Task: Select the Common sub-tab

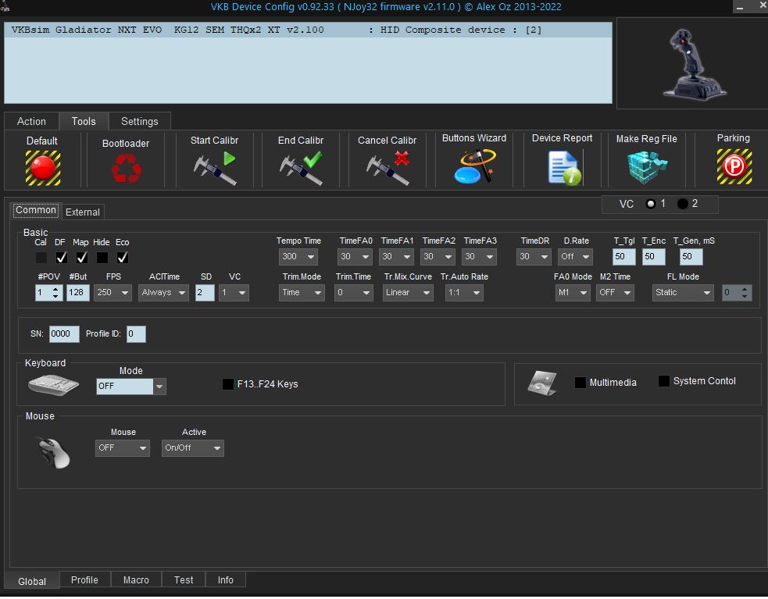Action: click(36, 210)
